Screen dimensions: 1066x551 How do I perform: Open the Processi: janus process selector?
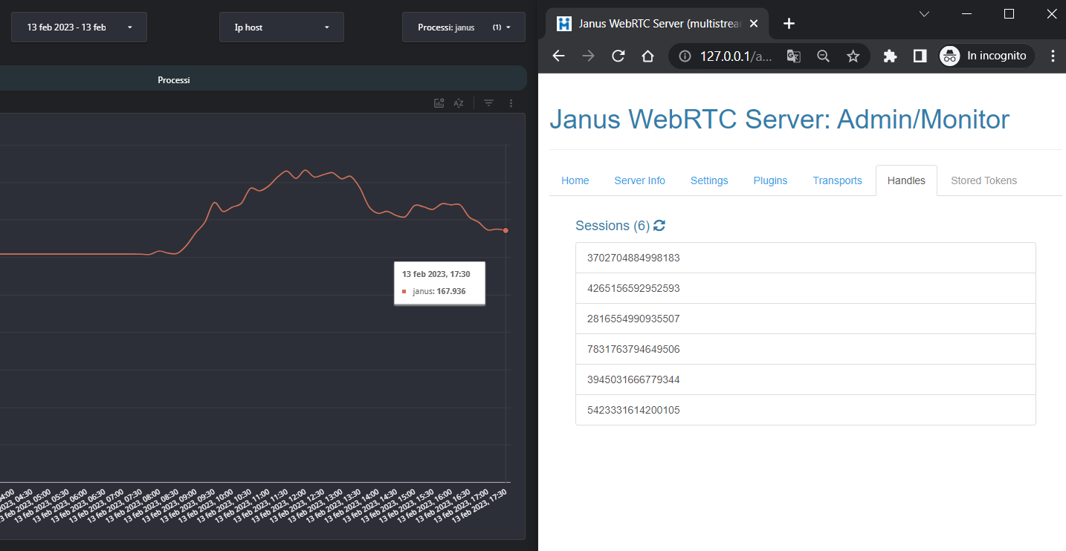(463, 26)
